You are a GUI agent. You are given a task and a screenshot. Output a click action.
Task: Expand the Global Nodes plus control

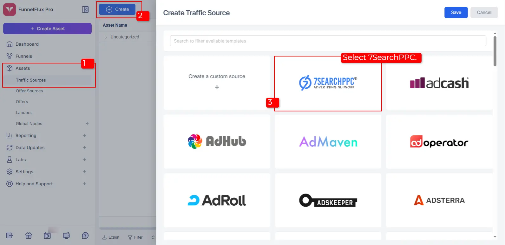tap(87, 123)
